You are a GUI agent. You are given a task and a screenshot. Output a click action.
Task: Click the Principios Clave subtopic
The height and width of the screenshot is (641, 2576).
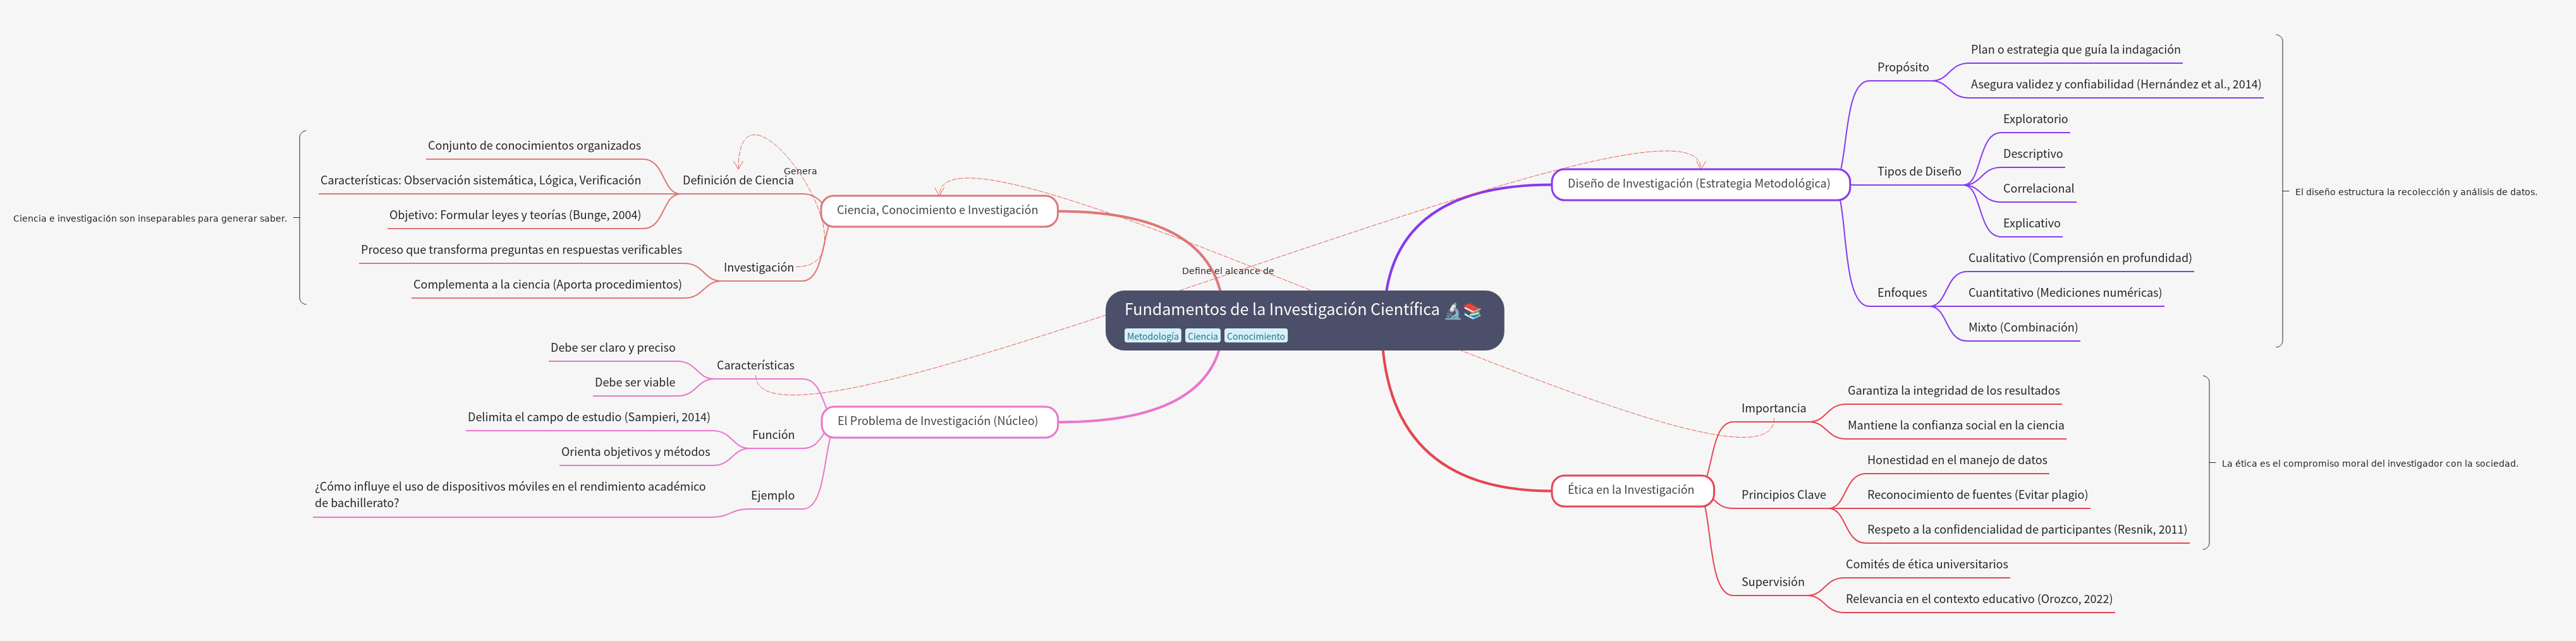tap(1783, 495)
